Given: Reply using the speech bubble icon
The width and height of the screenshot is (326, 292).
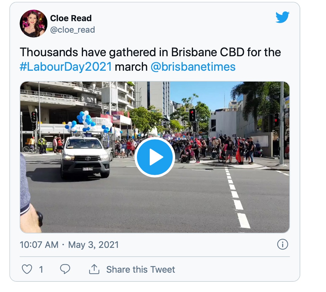Looking at the screenshot, I should coord(65,269).
